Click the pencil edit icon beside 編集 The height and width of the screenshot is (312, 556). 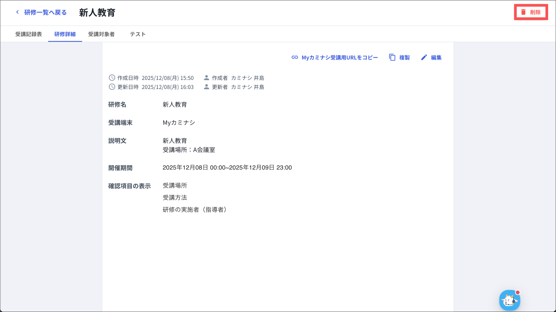(424, 57)
